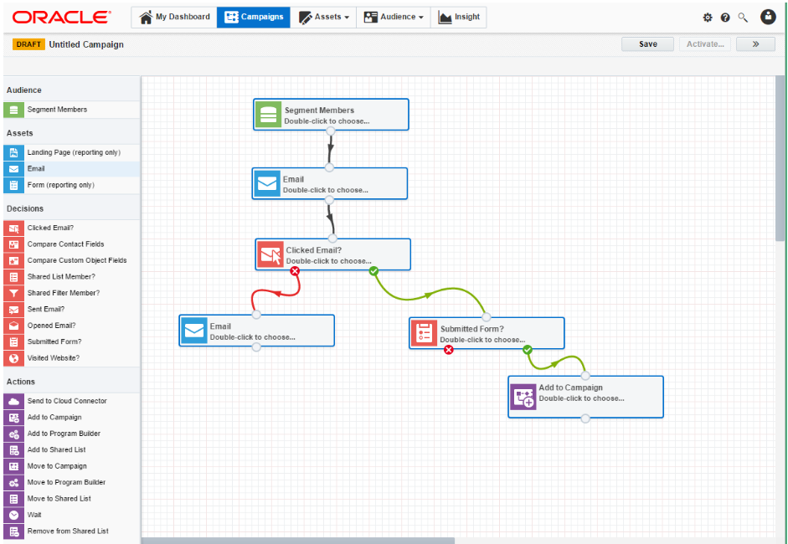Open settings via the gear icon
Image resolution: width=788 pixels, height=544 pixels.
click(708, 18)
